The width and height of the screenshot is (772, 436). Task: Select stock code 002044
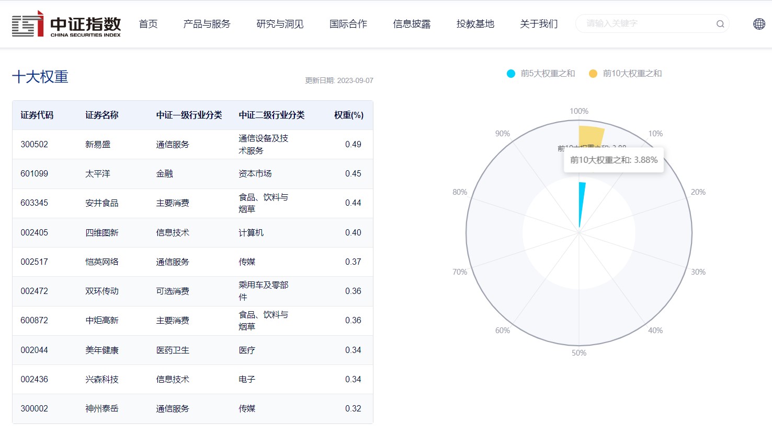coord(34,350)
